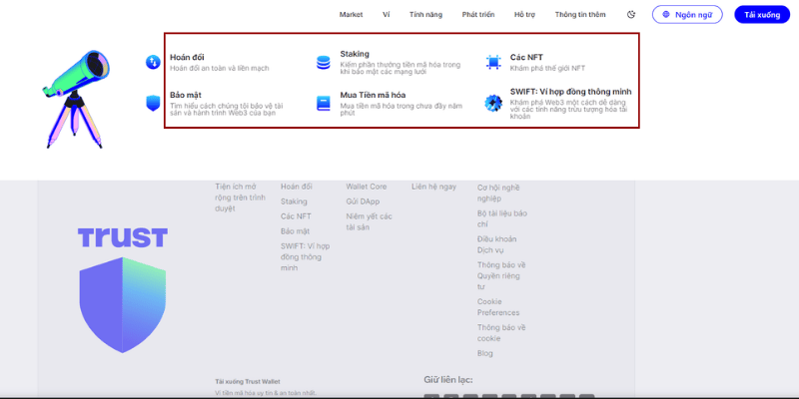The image size is (799, 399).
Task: Open the Hỗ trợ menu
Action: click(524, 15)
